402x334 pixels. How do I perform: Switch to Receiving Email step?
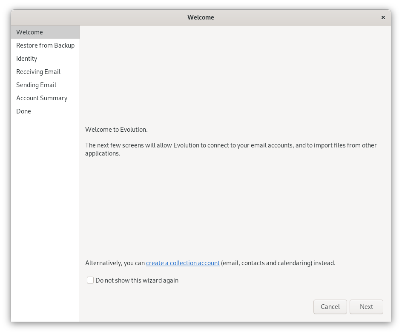38,72
